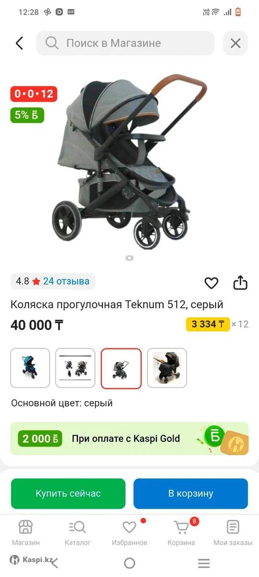This screenshot has width=259, height=577.
Task: Select the black stroller thumbnail
Action: tap(167, 368)
